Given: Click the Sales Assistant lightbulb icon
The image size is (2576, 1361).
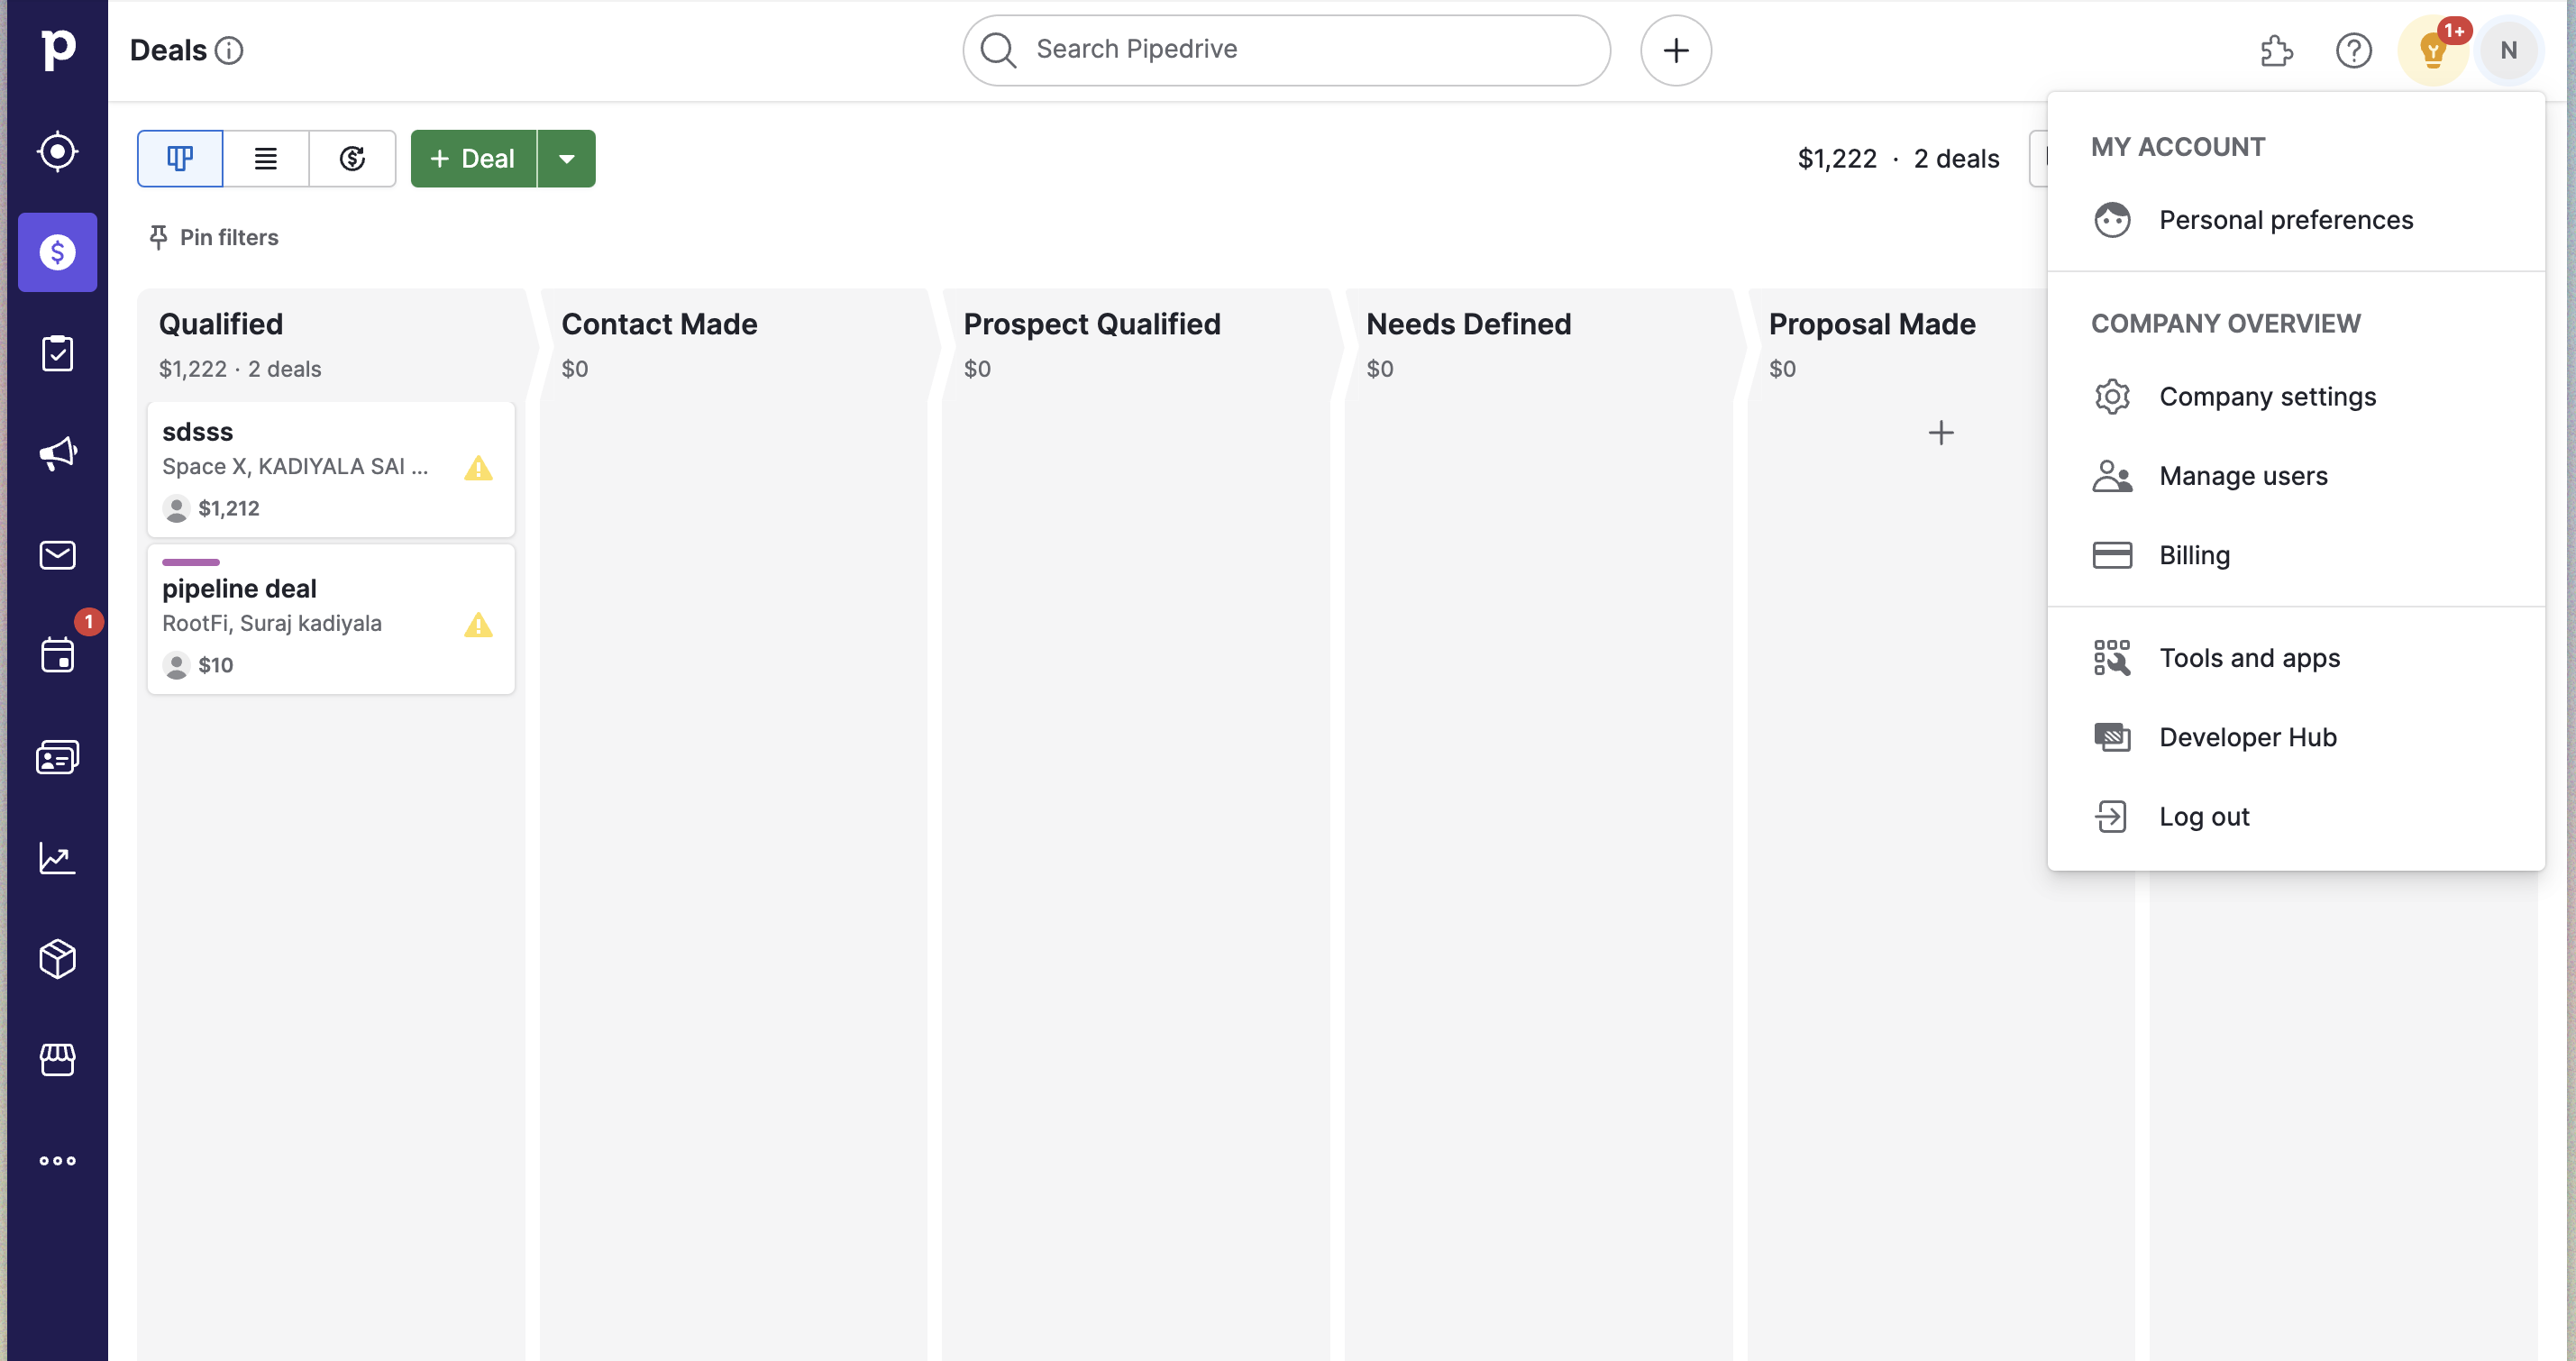Looking at the screenshot, I should tap(2433, 50).
